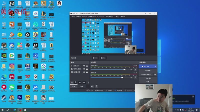Unlock the 视频采集设备 source lock

pyautogui.click(x=87, y=69)
